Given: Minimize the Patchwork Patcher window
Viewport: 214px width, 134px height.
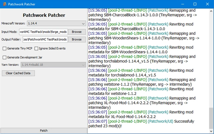Looking at the screenshot, I should click(x=183, y=4).
